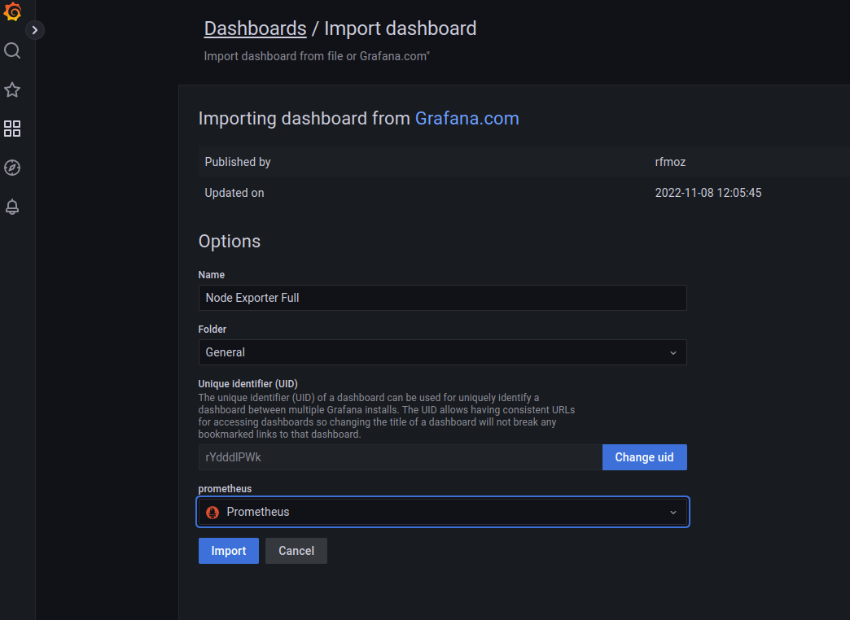Click the Prometheus flame icon in selector
Image resolution: width=850 pixels, height=620 pixels.
click(x=212, y=512)
